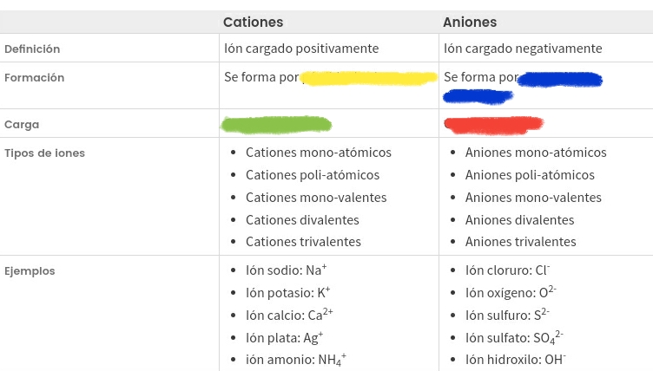
Task: Click 'Cationes trivalentes' bullet item
Action: pyautogui.click(x=303, y=242)
